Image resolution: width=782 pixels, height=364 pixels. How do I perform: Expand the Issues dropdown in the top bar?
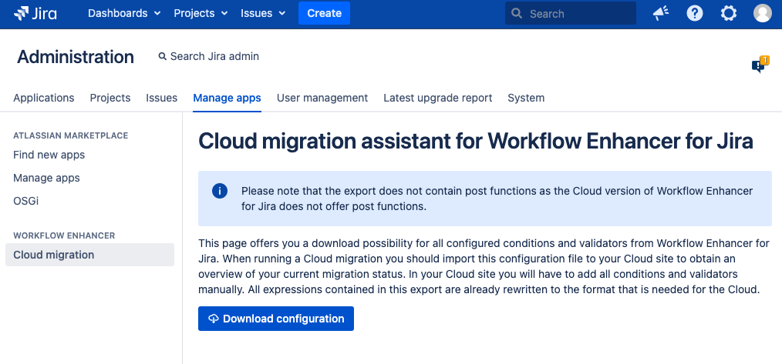pyautogui.click(x=263, y=13)
